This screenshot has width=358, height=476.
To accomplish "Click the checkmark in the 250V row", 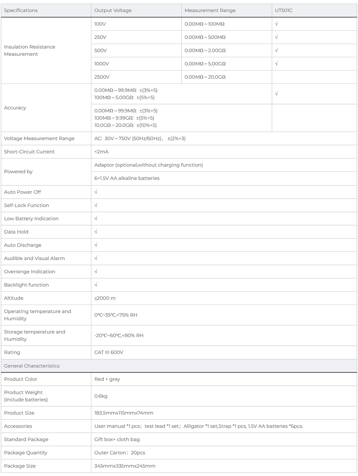I will pos(276,37).
